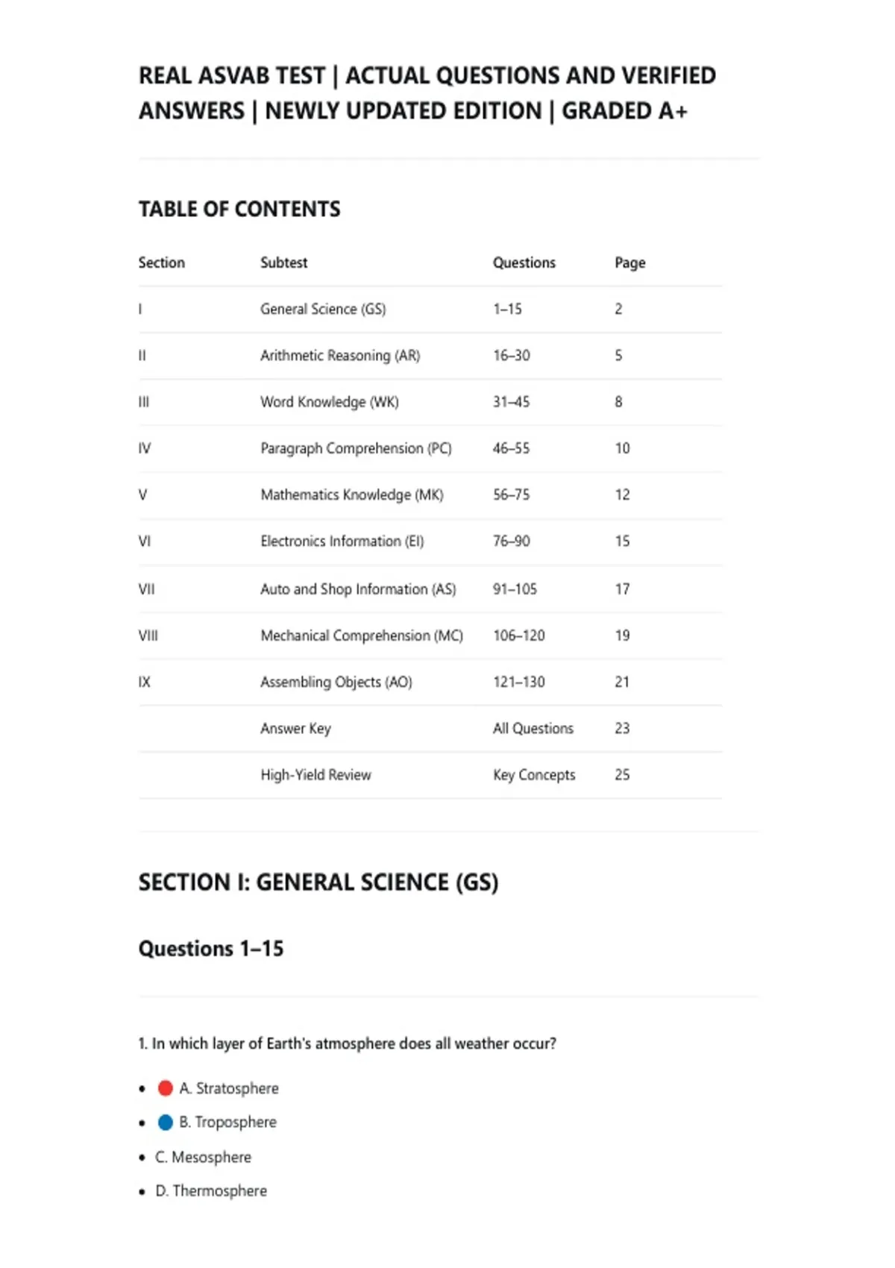The width and height of the screenshot is (895, 1268).
Task: Open Auto and Shop Information entry
Action: (x=358, y=589)
